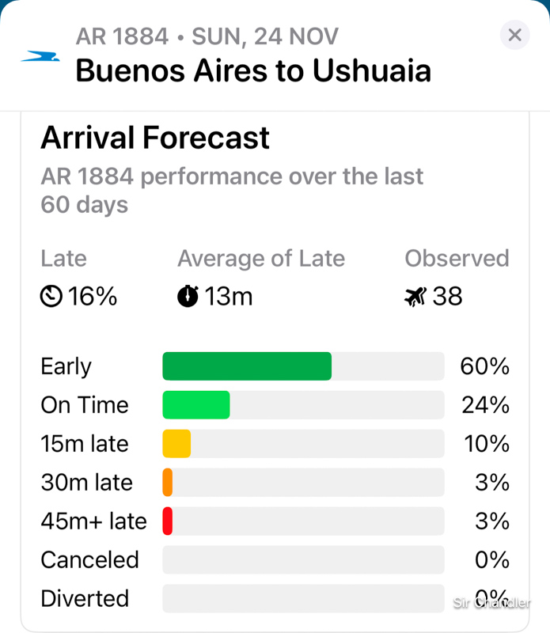Select the dark green Early bar
The image size is (550, 633).
[x=247, y=366]
